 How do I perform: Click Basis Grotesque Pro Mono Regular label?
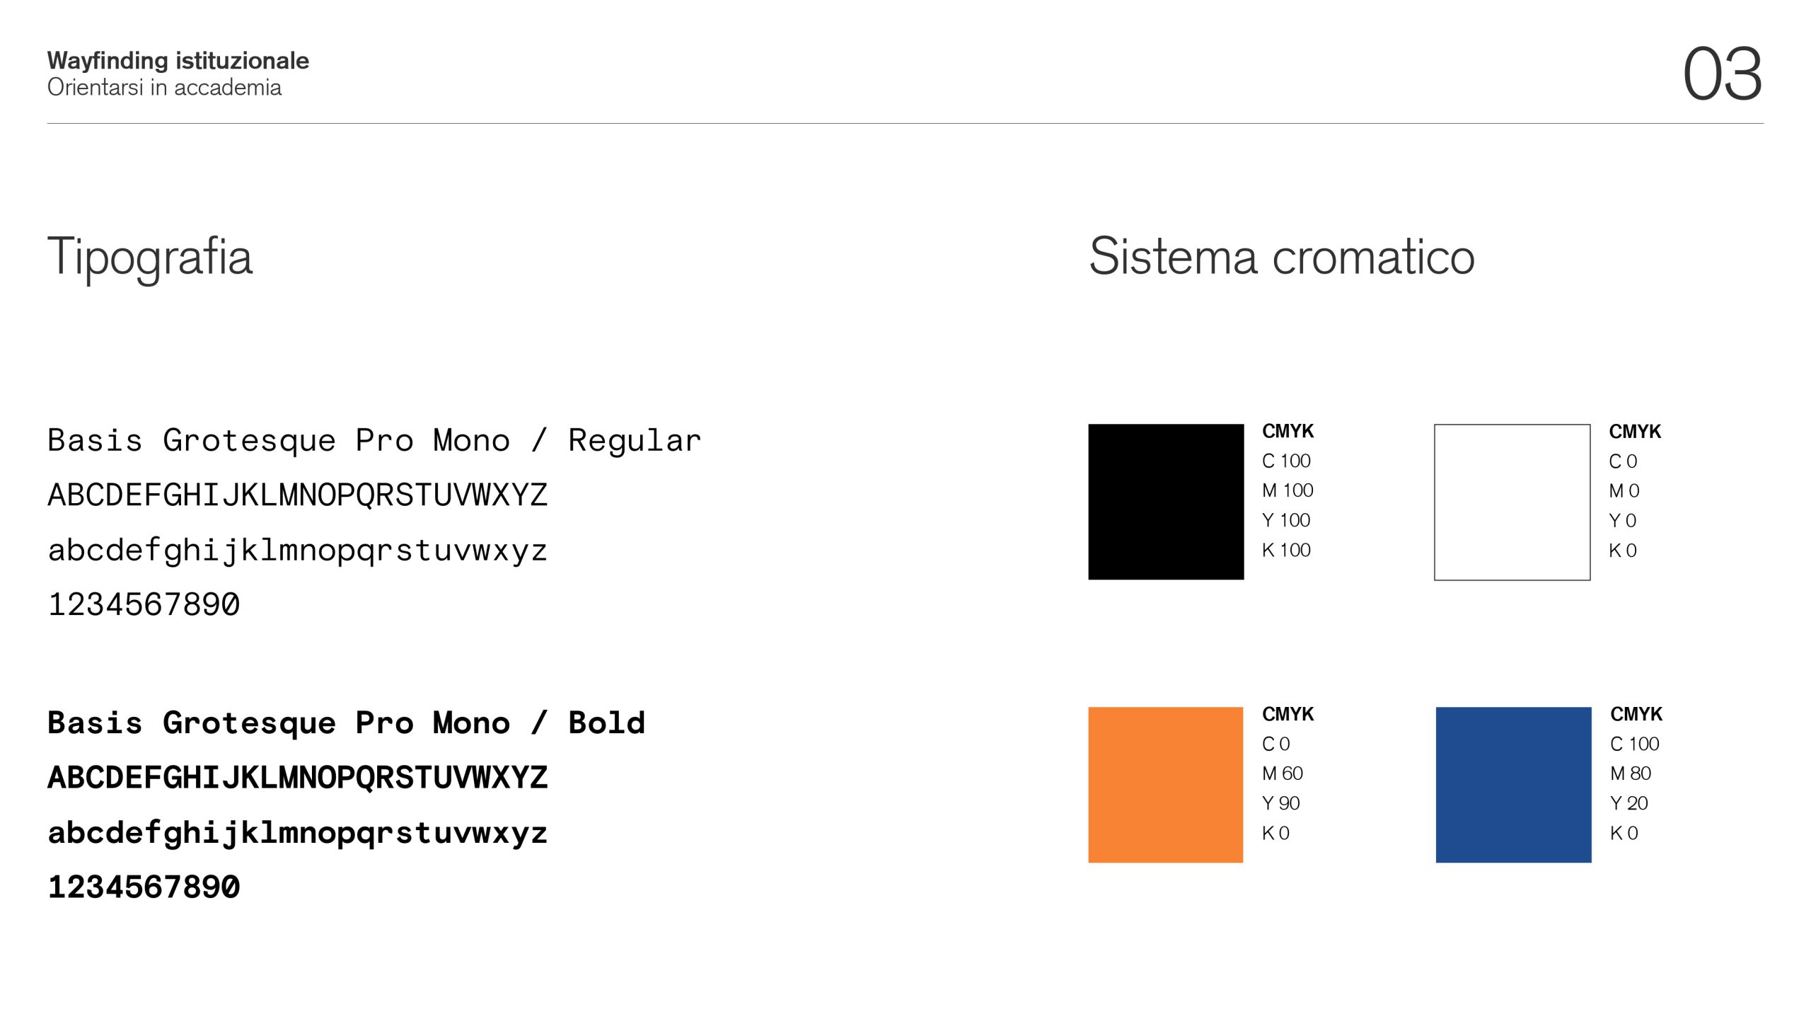click(374, 440)
